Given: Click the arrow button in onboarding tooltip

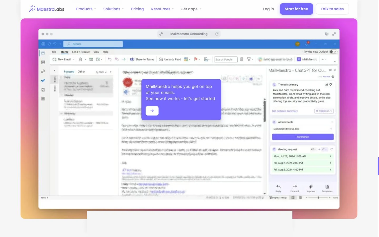Looking at the screenshot, I should 152,111.
